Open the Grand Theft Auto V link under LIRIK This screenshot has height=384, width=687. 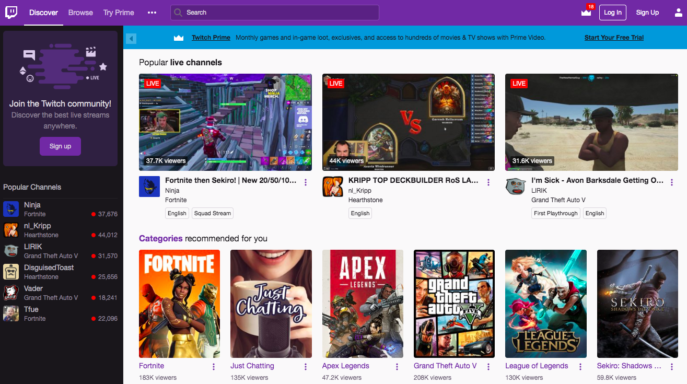click(x=558, y=200)
